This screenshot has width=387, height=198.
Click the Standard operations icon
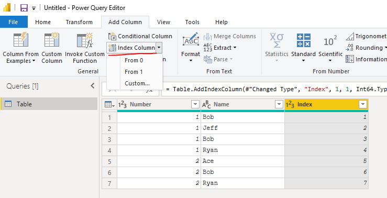303,40
